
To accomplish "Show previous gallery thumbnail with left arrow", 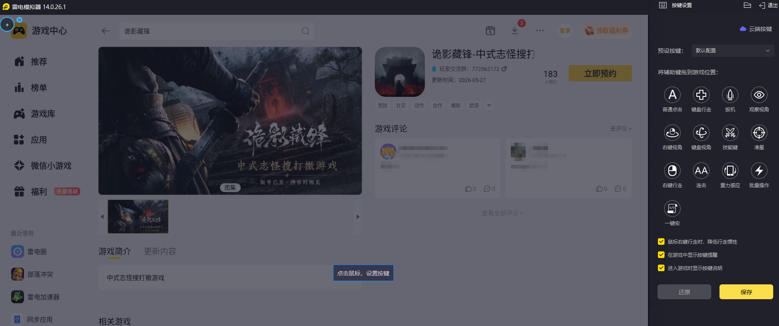I will 102,217.
